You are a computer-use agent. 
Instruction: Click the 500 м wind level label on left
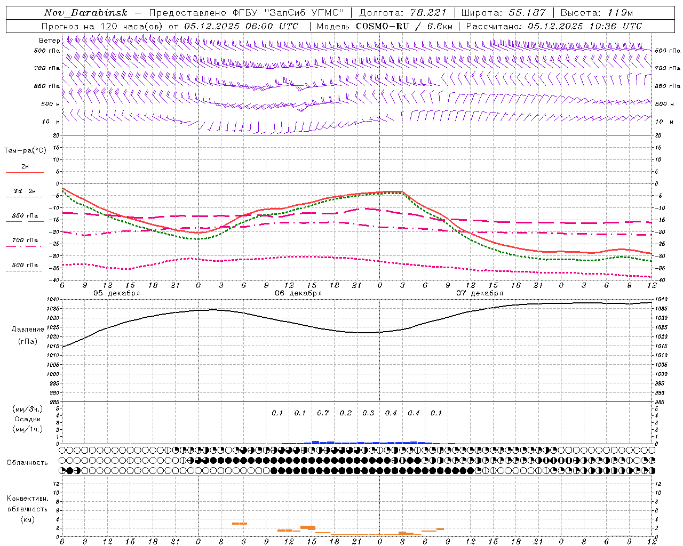[51, 104]
